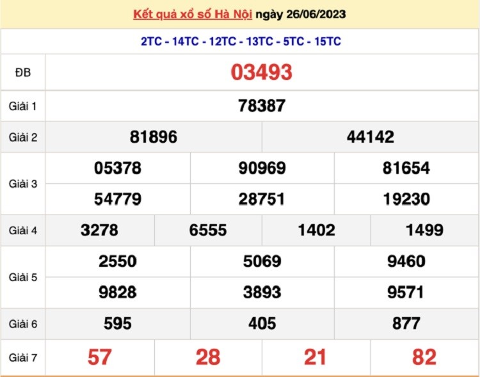Select the Giải 4 number 1402

[317, 230]
